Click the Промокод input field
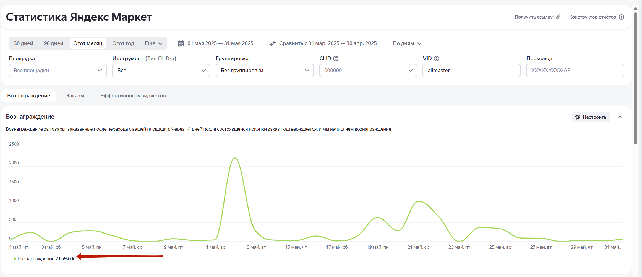Screen dimensions: 642x277 pyautogui.click(x=575, y=71)
